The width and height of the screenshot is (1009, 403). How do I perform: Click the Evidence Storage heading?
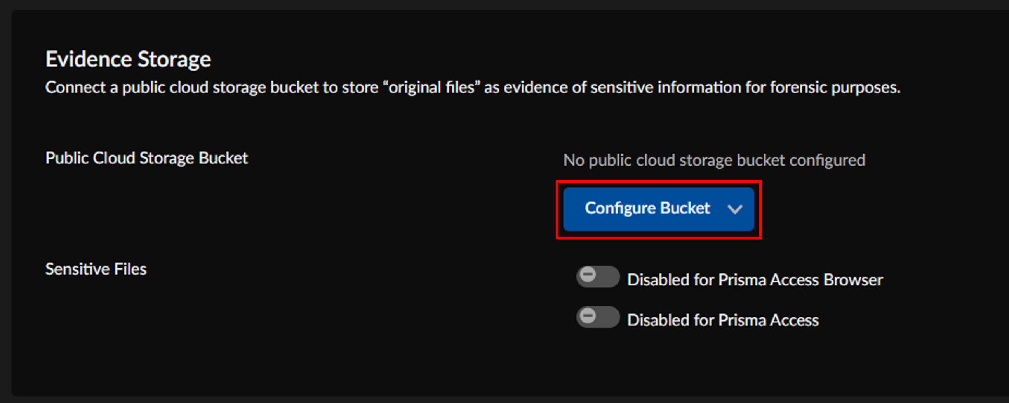128,59
